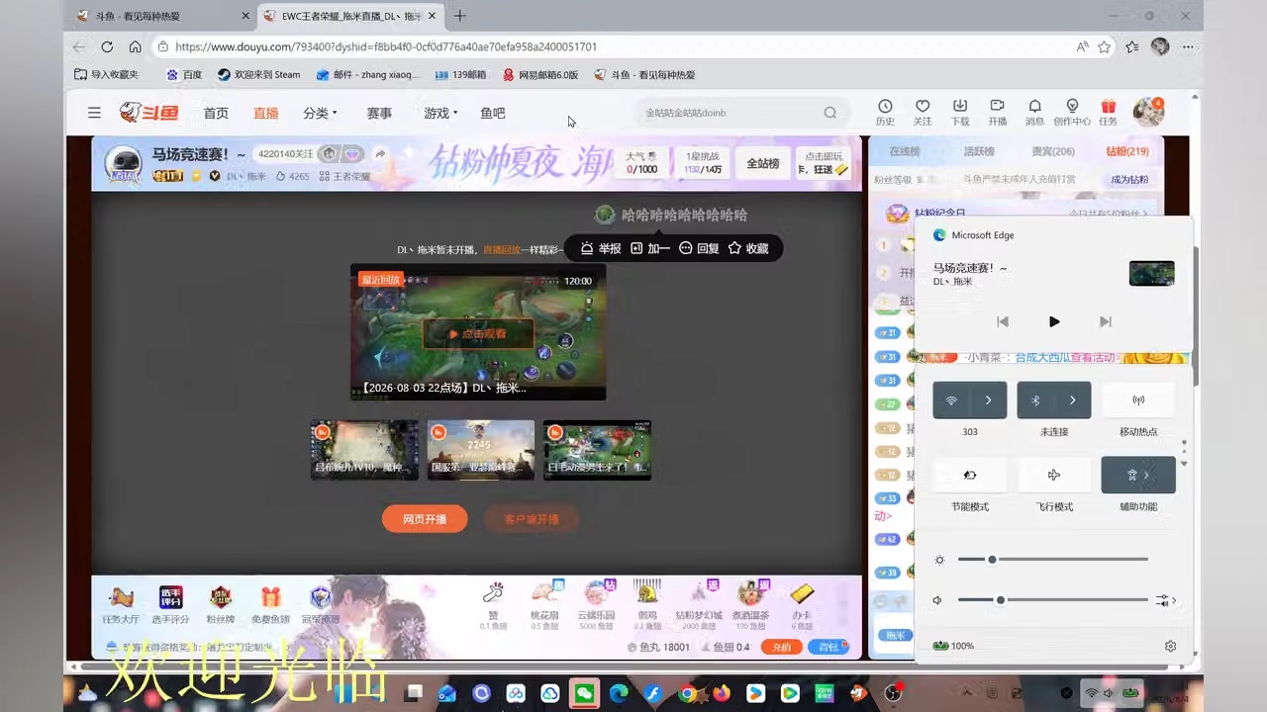This screenshot has height=712, width=1267.
Task: Expand the 分类 category dropdown
Action: pyautogui.click(x=321, y=113)
